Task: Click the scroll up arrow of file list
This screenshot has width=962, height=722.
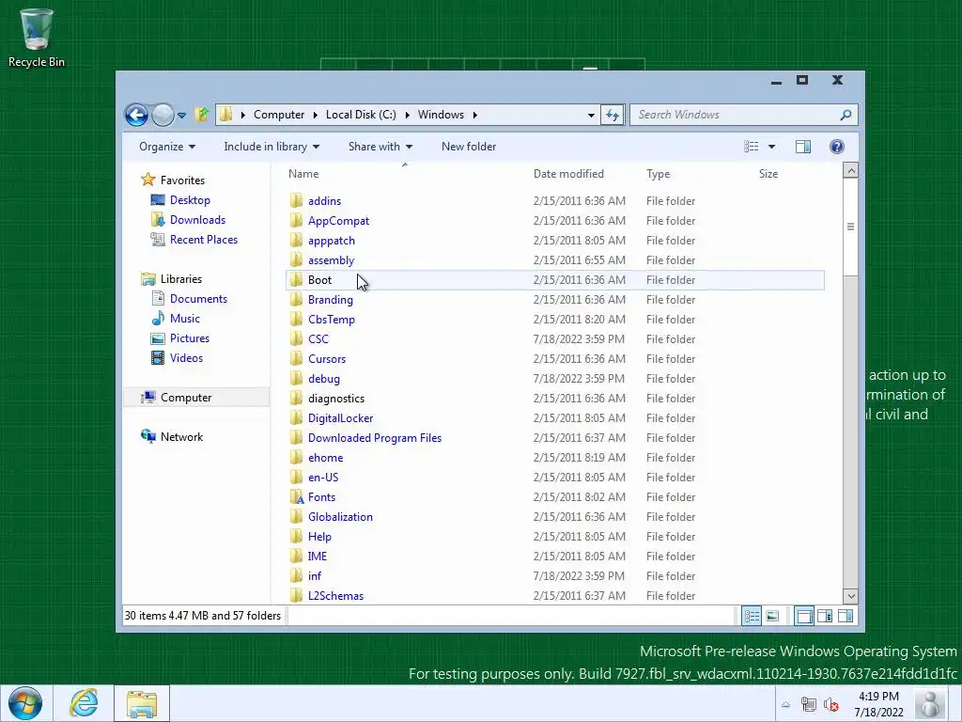Action: 850,170
